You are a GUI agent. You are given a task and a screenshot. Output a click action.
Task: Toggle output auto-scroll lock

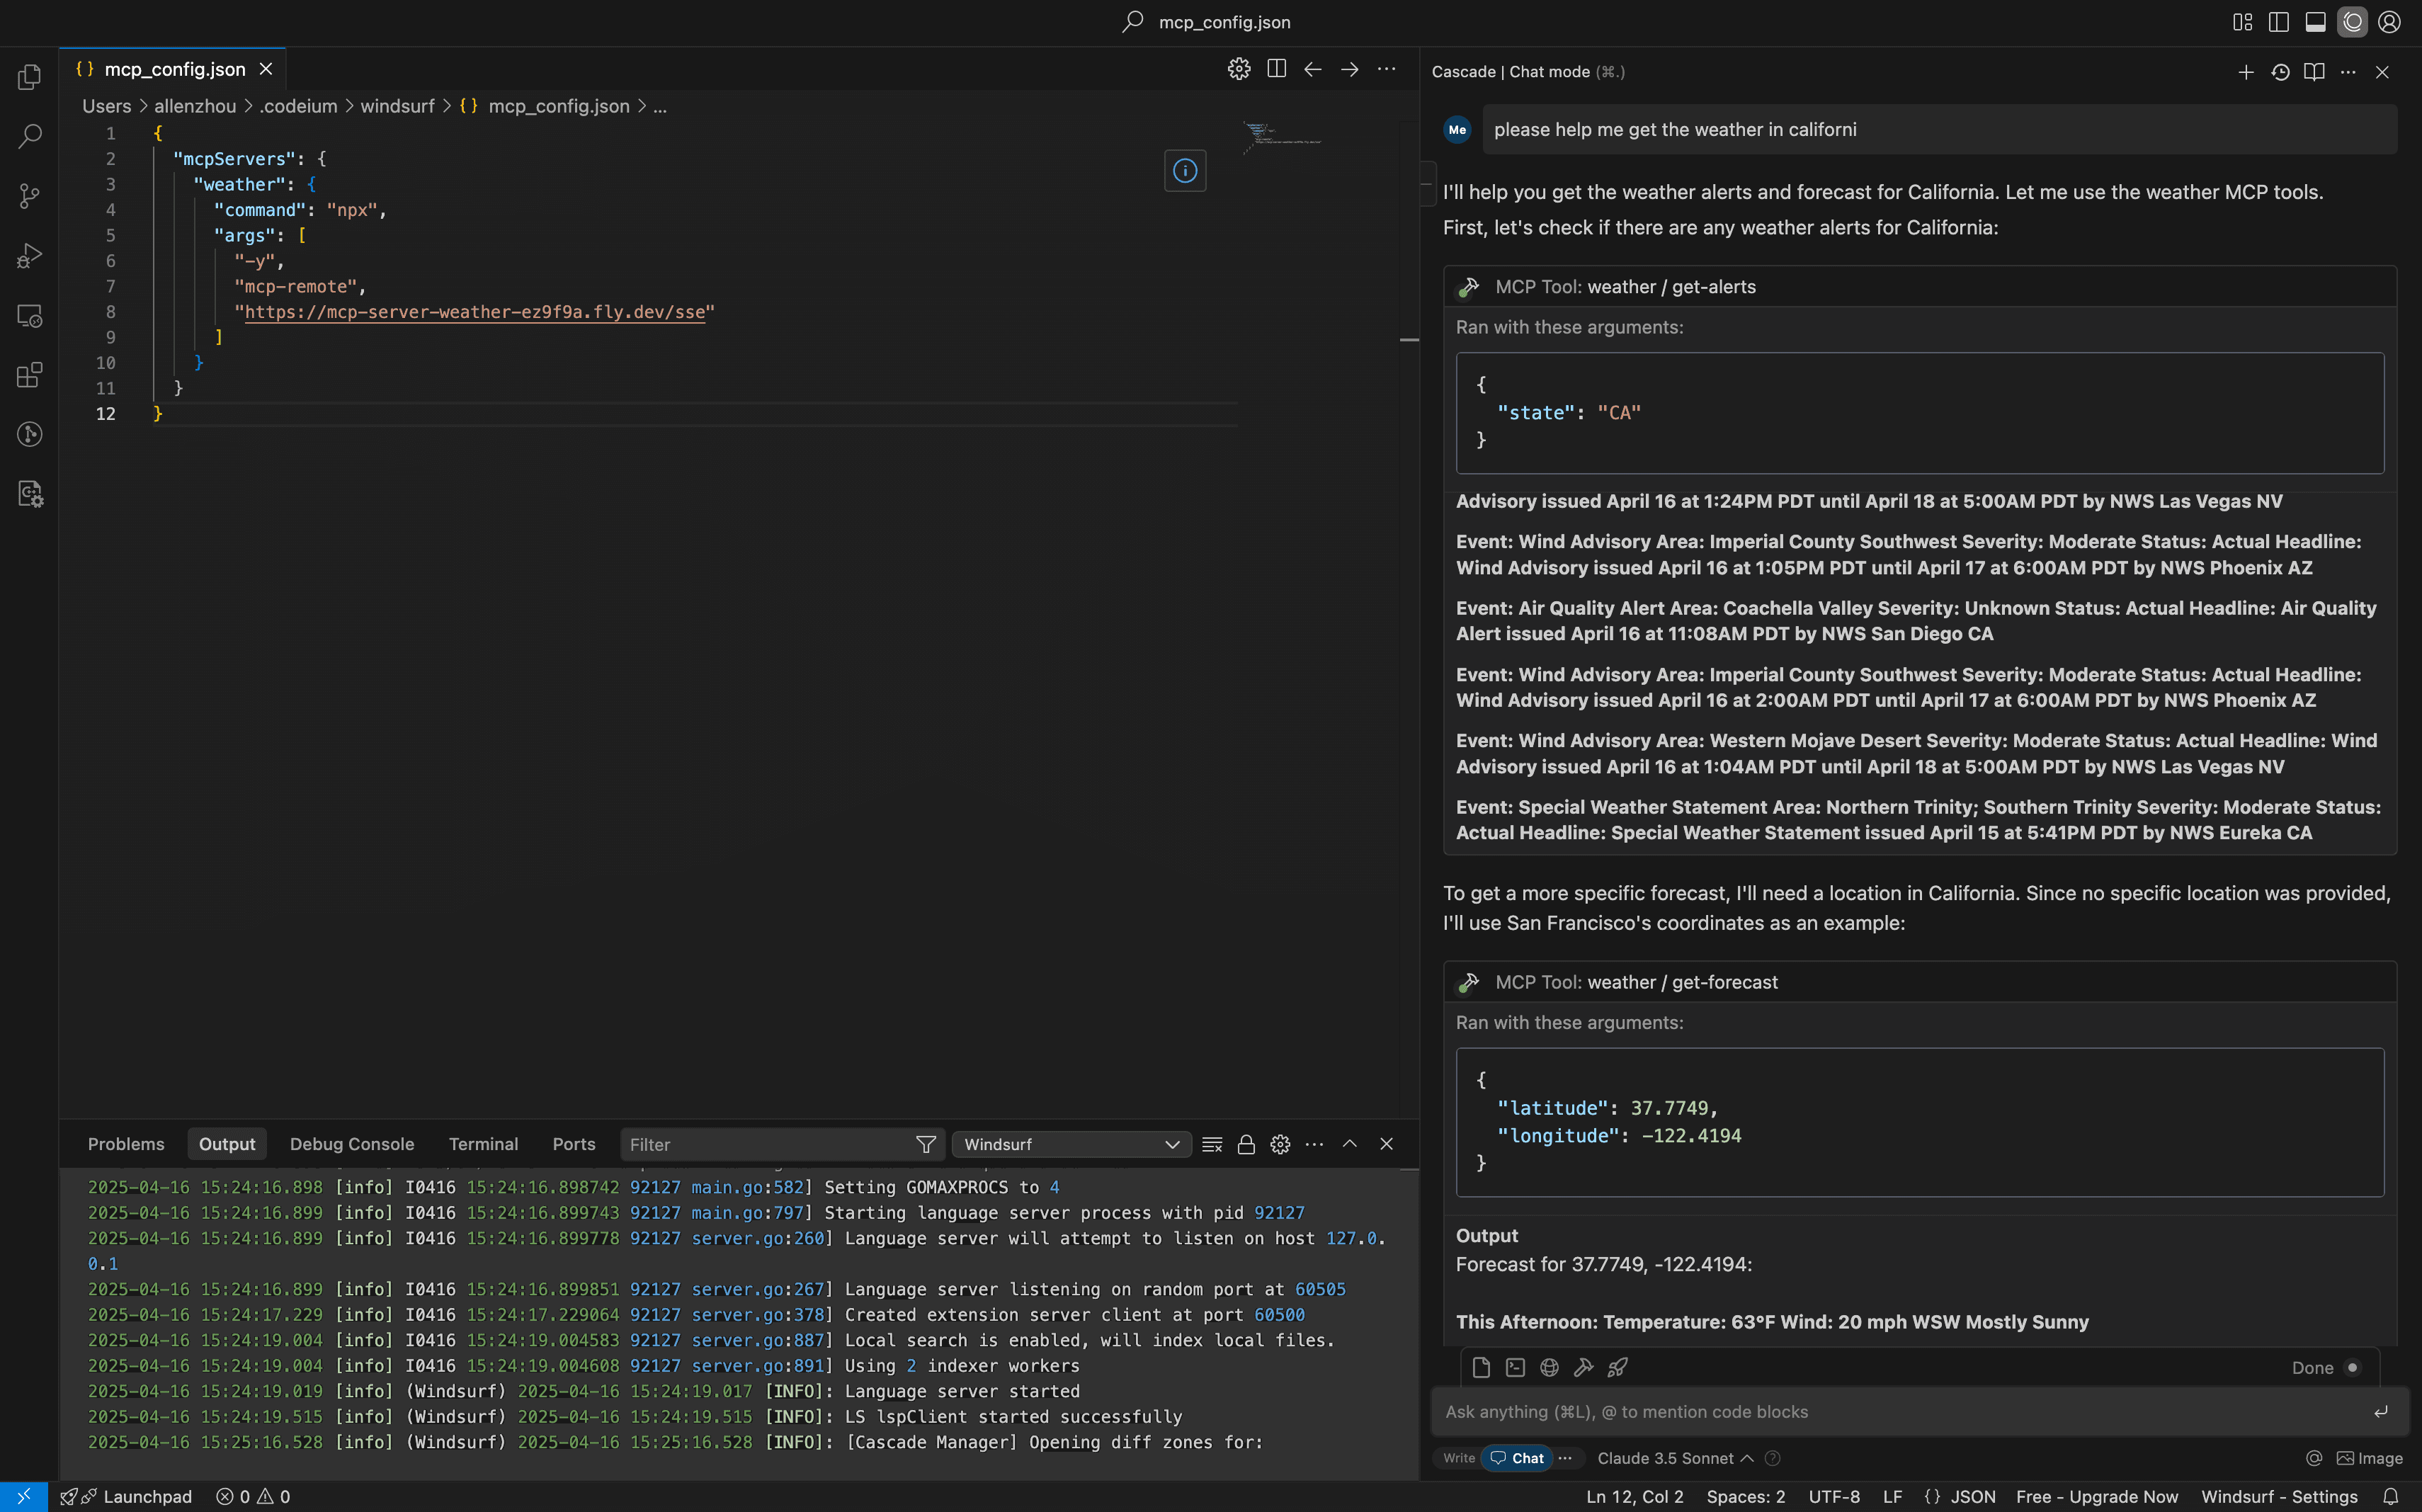[1246, 1144]
